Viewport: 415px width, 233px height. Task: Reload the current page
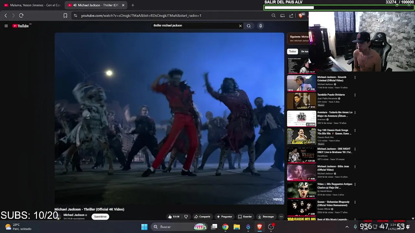pyautogui.click(x=21, y=16)
